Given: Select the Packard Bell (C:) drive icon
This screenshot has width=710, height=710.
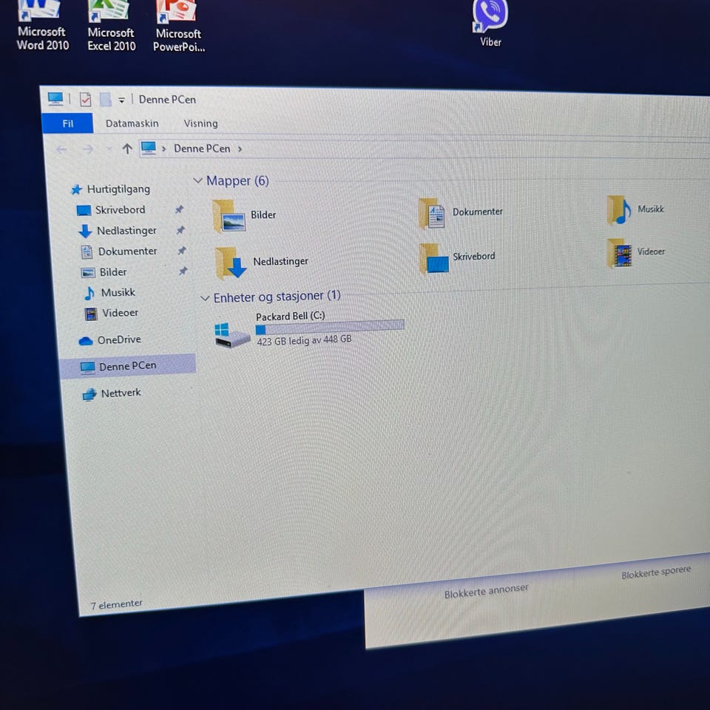Looking at the screenshot, I should (232, 335).
